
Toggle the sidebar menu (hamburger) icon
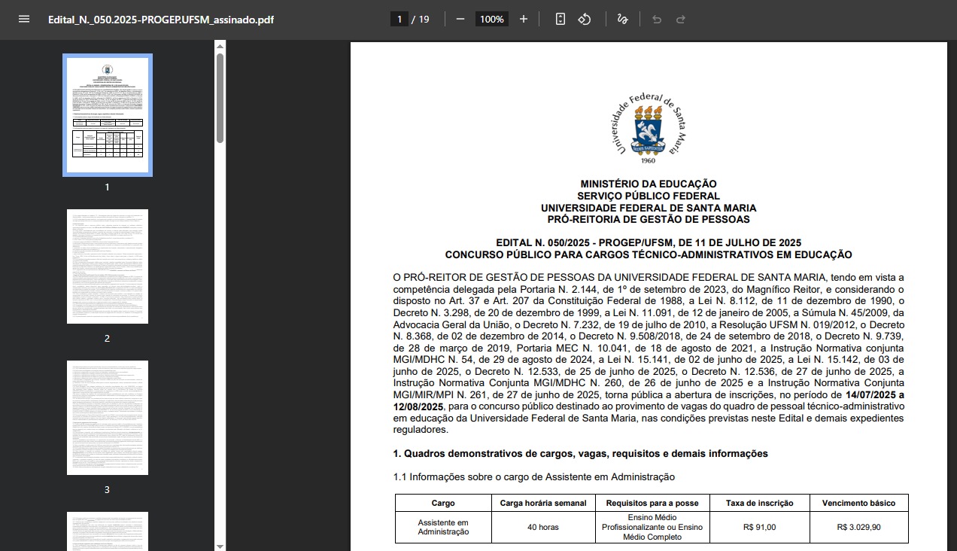[24, 19]
